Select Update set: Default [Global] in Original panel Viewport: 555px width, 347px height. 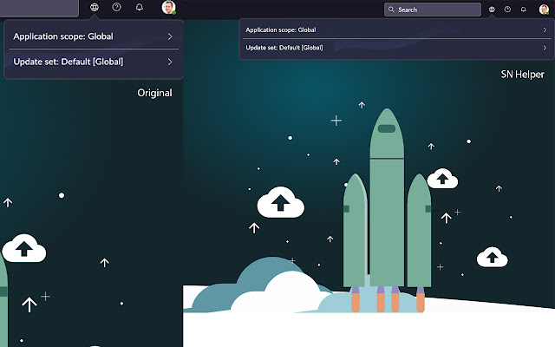[x=94, y=62]
